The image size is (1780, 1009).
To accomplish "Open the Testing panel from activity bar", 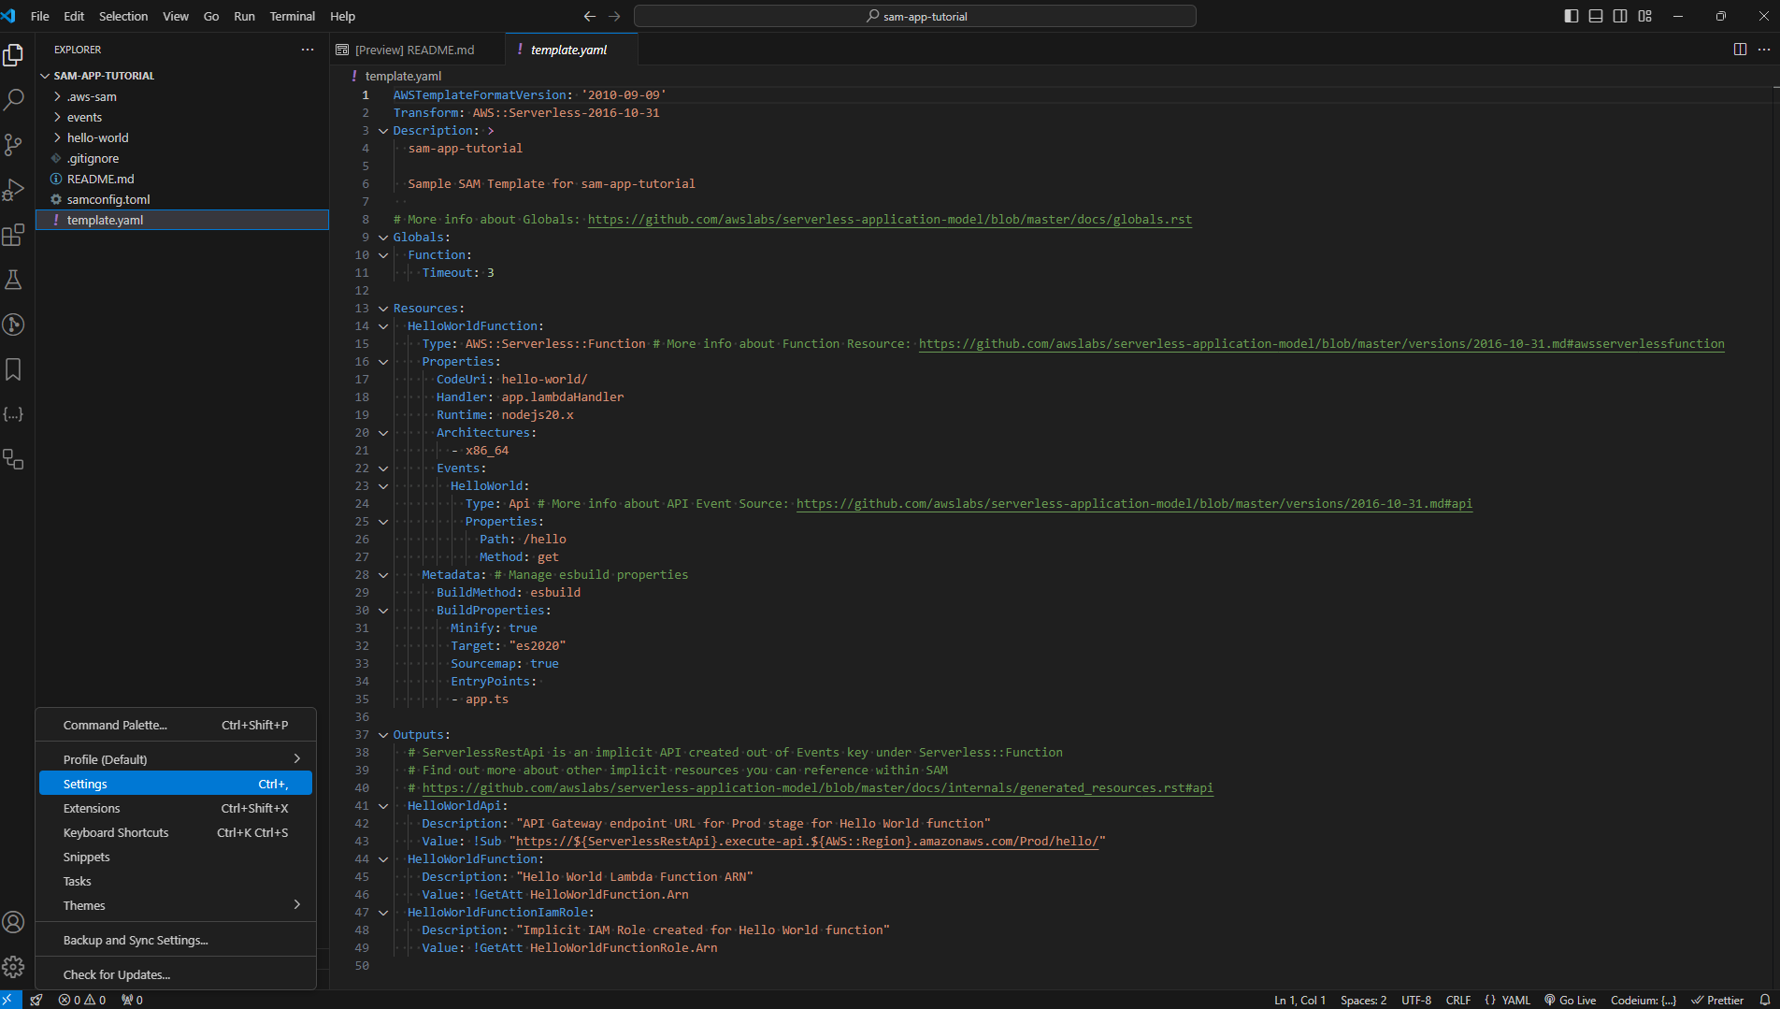I will tap(14, 280).
